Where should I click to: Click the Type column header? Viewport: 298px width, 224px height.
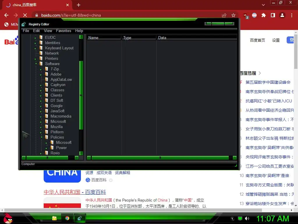[139, 38]
